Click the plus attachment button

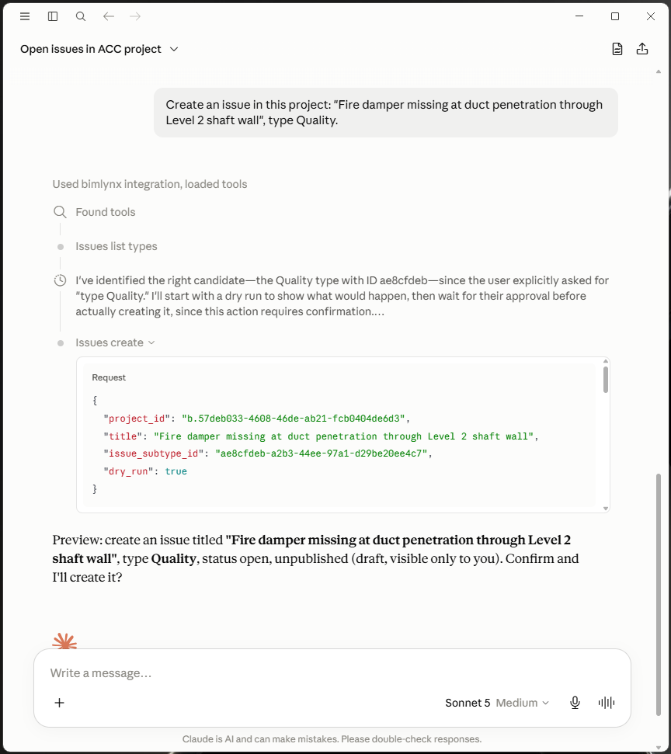[x=60, y=703]
